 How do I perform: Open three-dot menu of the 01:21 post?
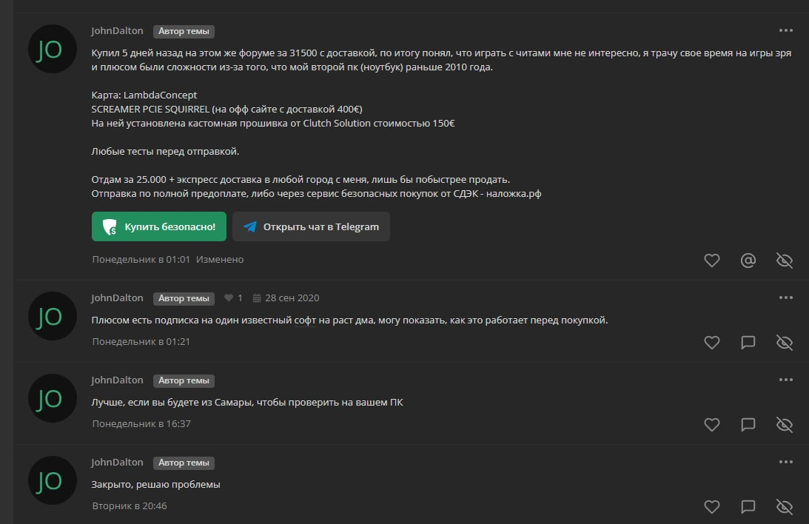pyautogui.click(x=786, y=298)
